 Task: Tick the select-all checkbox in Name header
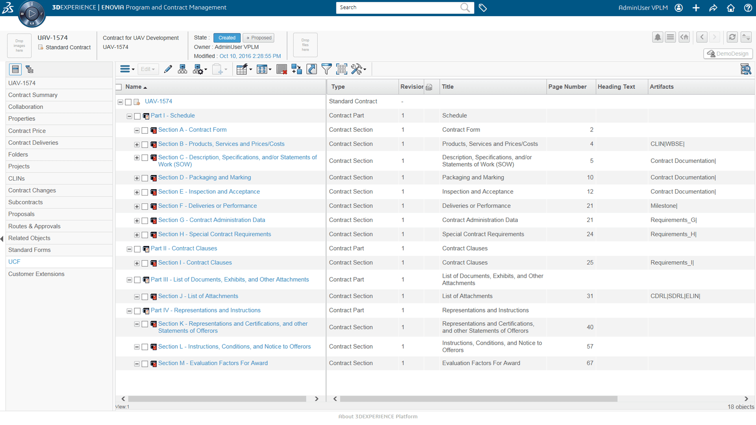pos(119,87)
